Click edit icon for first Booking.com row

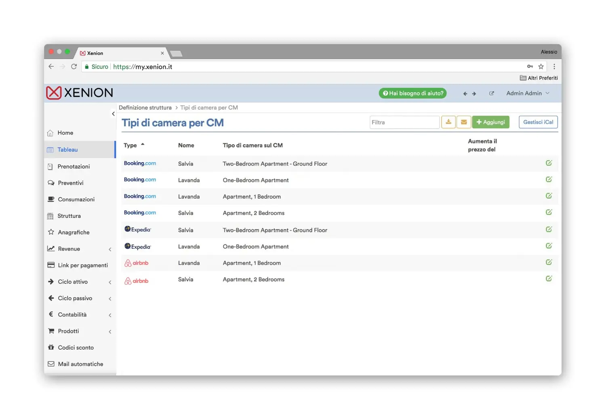[549, 163]
